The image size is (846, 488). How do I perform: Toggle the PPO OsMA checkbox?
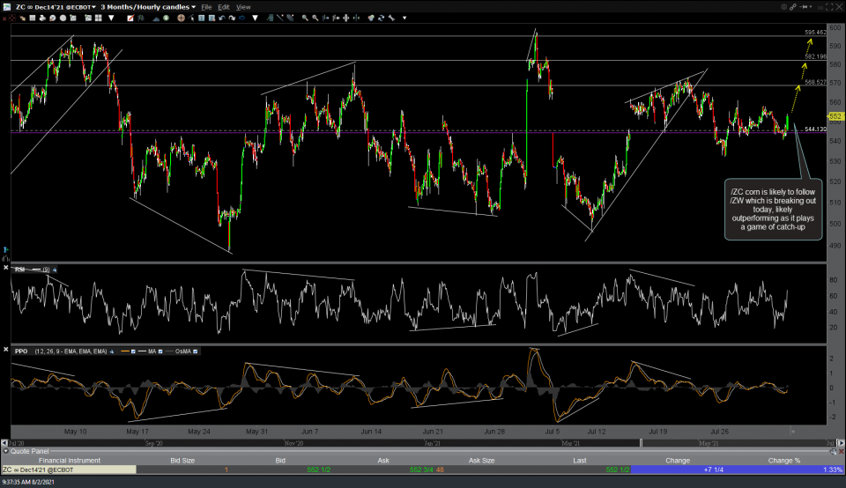coord(195,351)
